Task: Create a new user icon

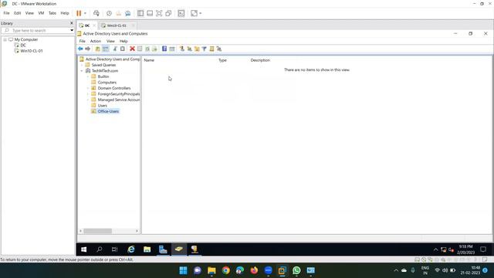Action: pyautogui.click(x=182, y=49)
